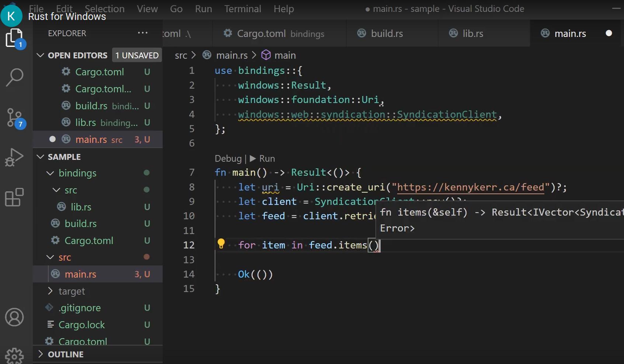Image resolution: width=624 pixels, height=364 pixels.
Task: Open build.rs in the SAMPLE tree
Action: coord(98,223)
